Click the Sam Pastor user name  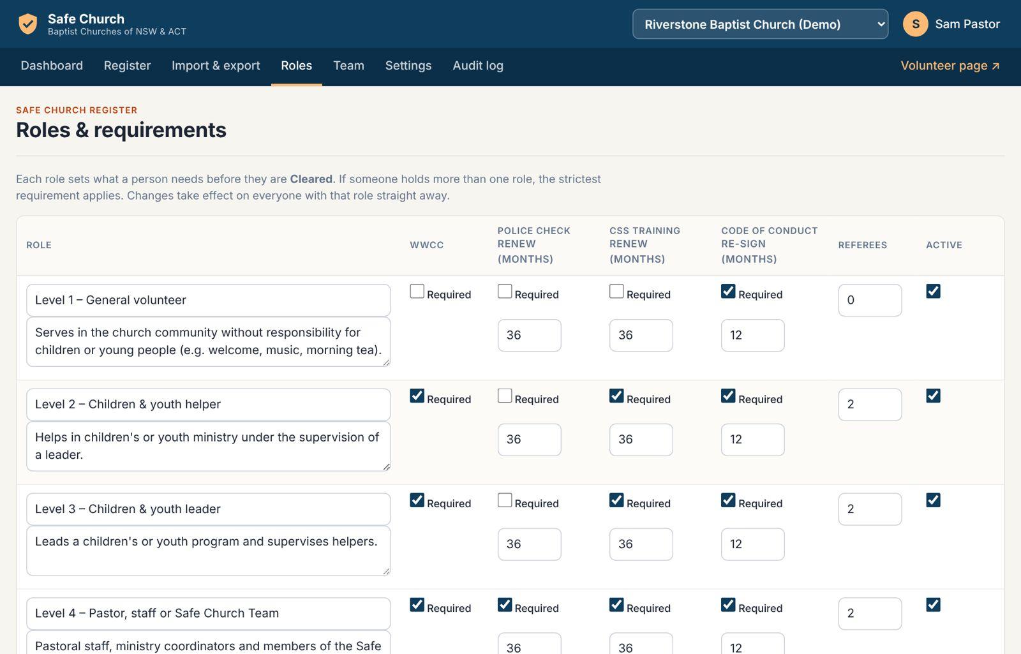coord(967,24)
